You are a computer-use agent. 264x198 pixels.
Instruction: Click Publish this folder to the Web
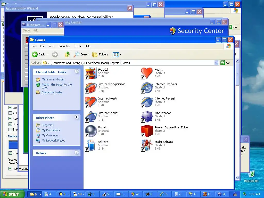tap(57, 86)
